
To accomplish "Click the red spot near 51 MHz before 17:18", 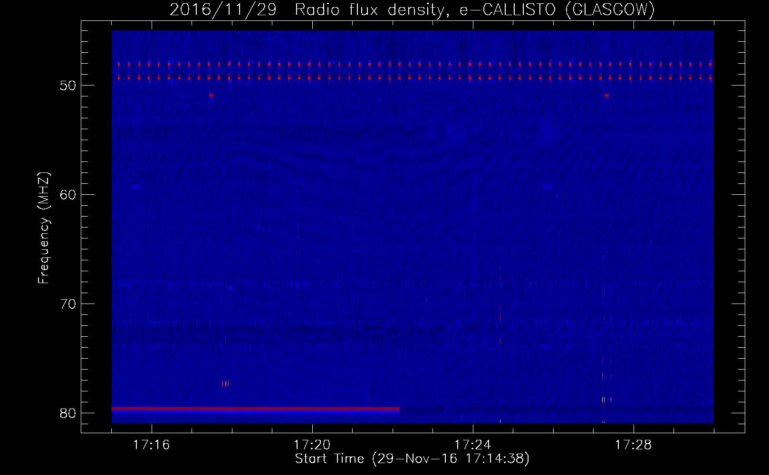I will [211, 95].
